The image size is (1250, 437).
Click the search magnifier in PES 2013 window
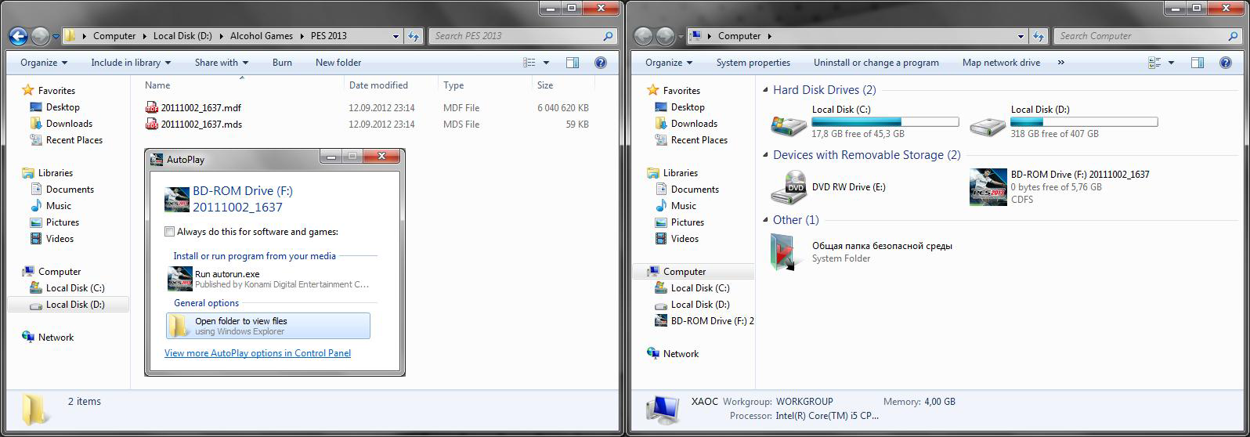coord(608,36)
